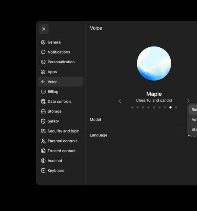The height and width of the screenshot is (211, 197).
Task: Open the Trusted contact section
Action: (61, 151)
